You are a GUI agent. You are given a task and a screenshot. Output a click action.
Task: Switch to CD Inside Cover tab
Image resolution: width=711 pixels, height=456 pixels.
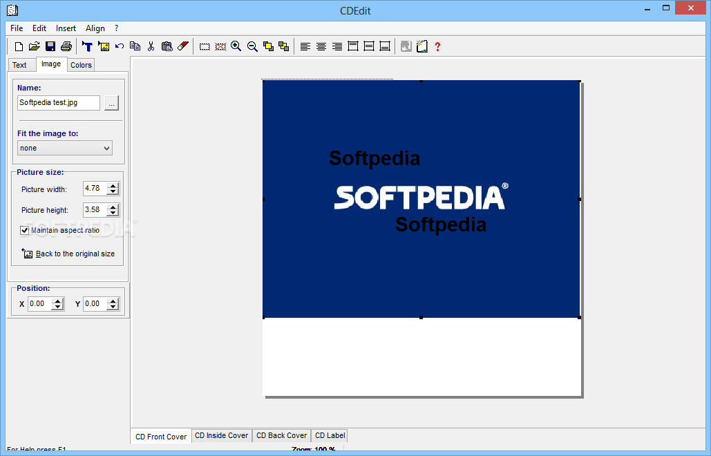tap(221, 435)
